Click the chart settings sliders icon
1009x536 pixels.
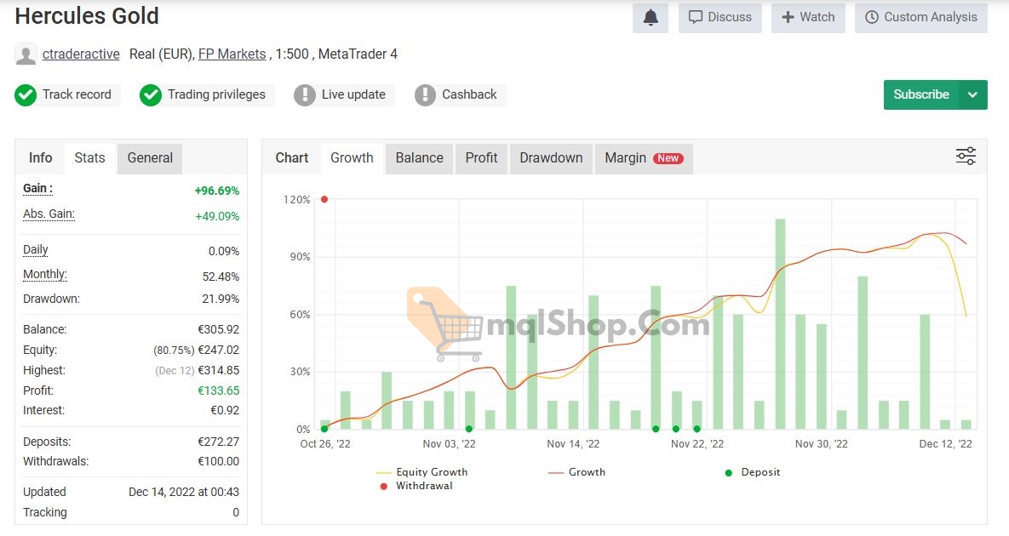pyautogui.click(x=966, y=157)
